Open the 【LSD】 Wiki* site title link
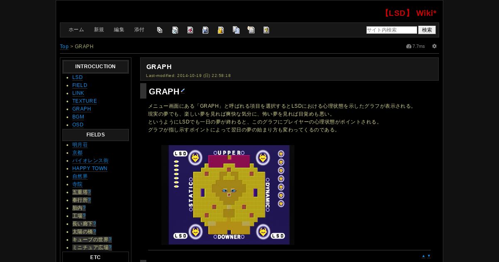The width and height of the screenshot is (499, 262). (409, 13)
